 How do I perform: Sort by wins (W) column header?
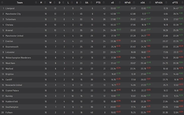pos(50,3)
